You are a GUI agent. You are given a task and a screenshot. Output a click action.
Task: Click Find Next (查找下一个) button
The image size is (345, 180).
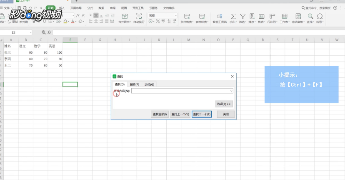click(202, 114)
